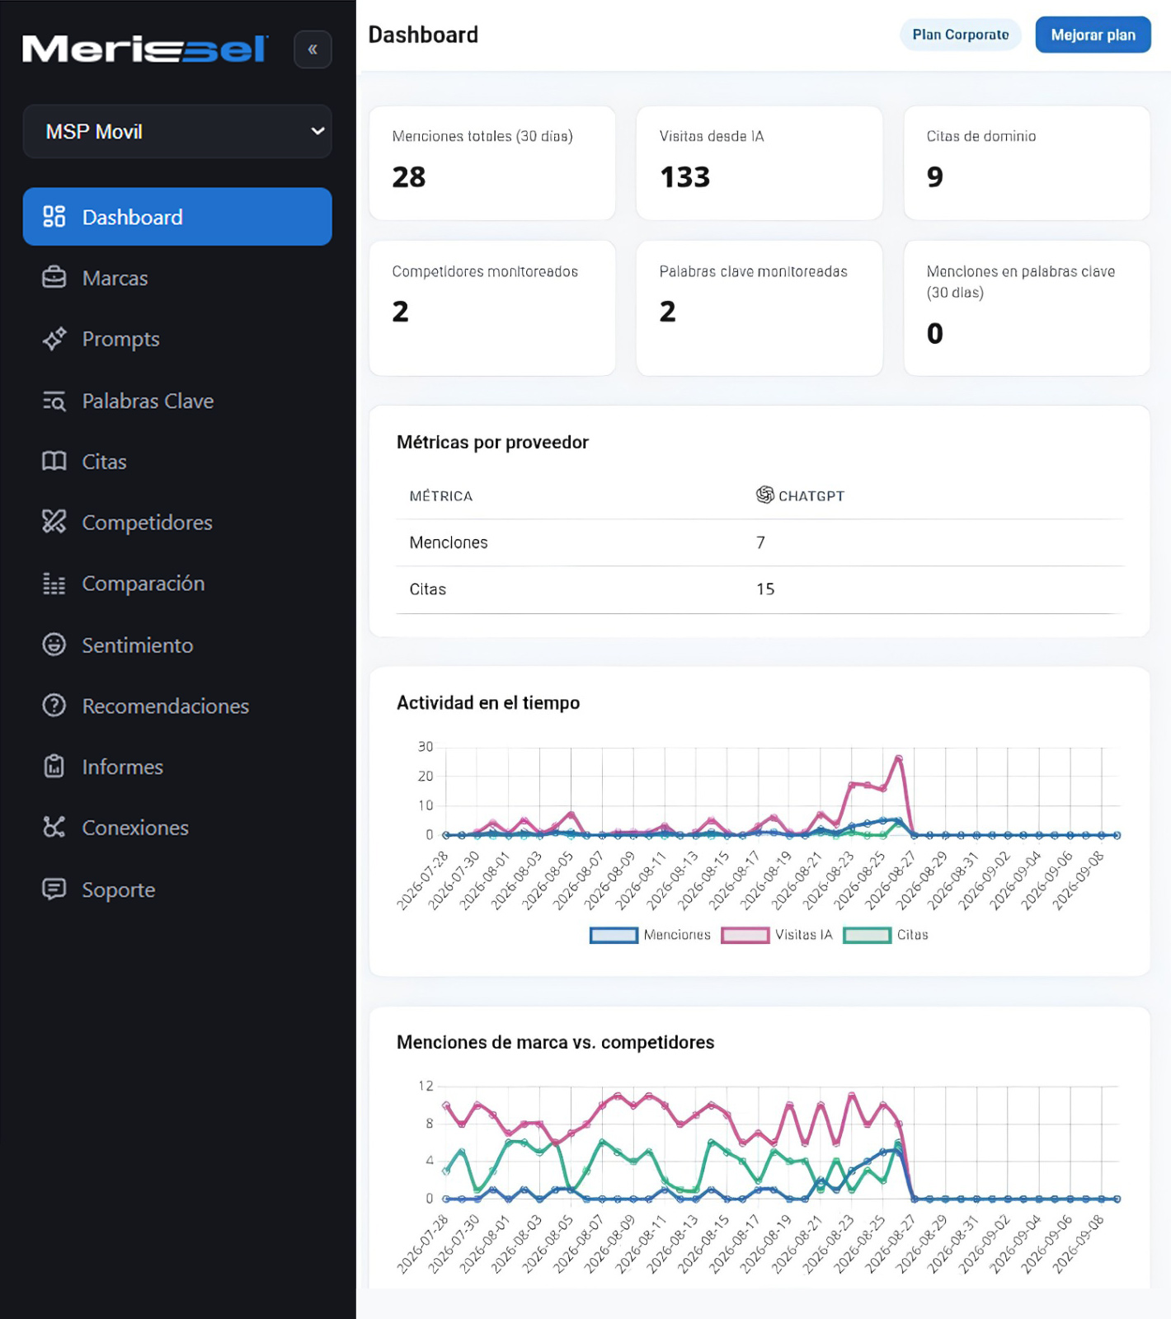The height and width of the screenshot is (1319, 1171).
Task: Click the Prompts sparkle icon
Action: [54, 339]
